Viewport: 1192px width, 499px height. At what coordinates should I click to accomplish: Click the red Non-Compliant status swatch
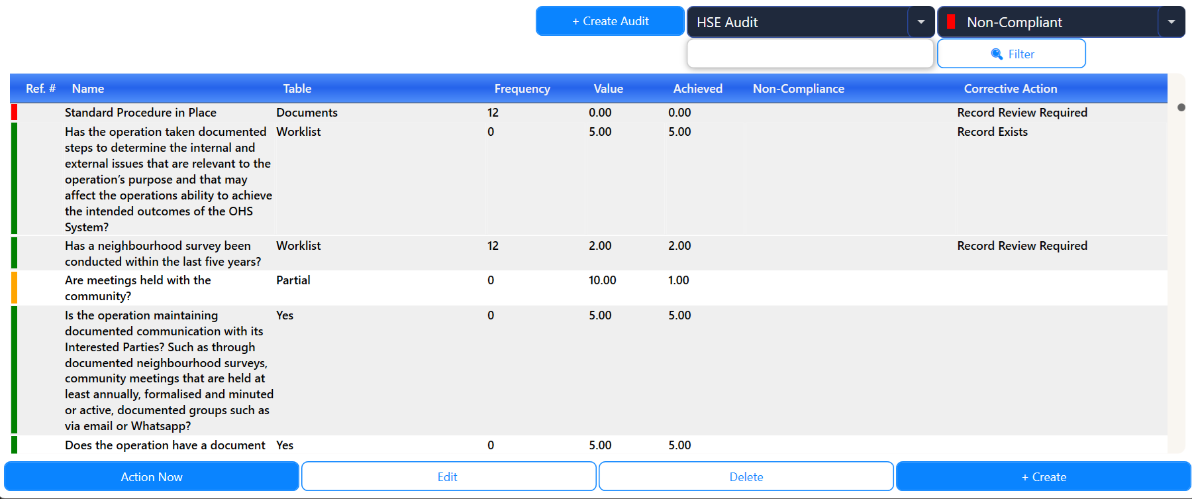[951, 22]
